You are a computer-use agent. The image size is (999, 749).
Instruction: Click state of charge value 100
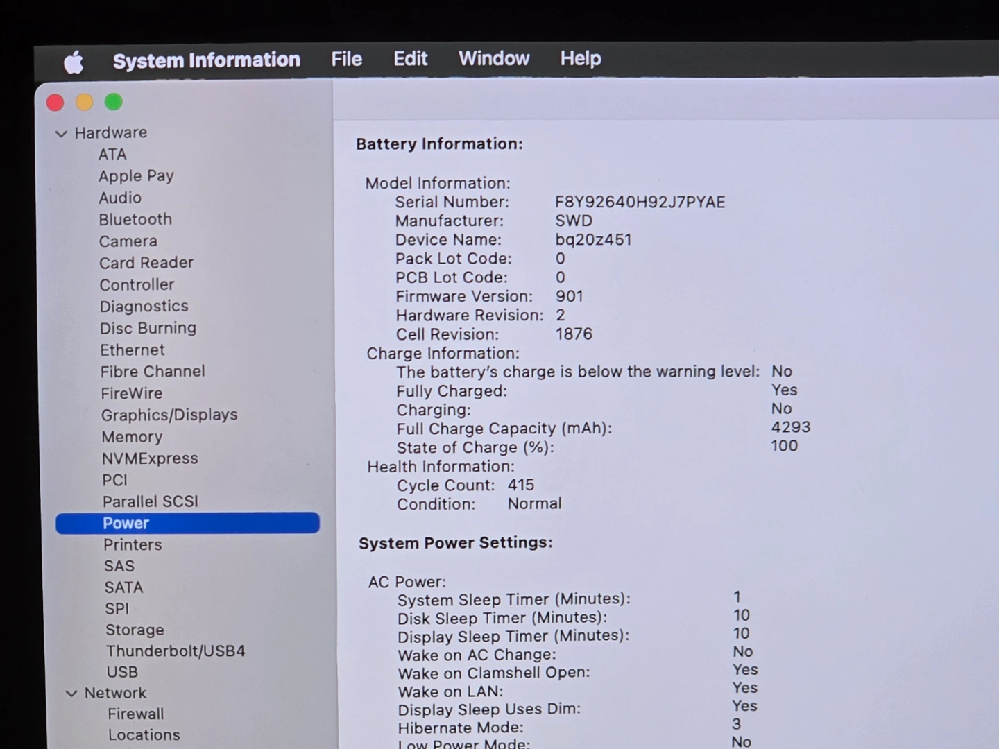click(785, 446)
